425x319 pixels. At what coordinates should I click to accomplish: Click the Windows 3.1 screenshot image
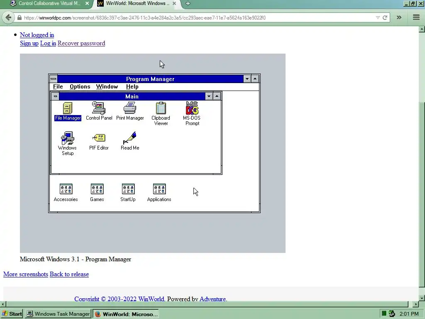pyautogui.click(x=153, y=153)
